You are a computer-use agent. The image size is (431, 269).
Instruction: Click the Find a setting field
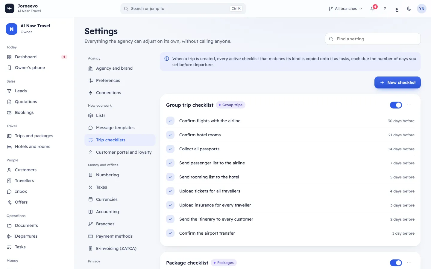(373, 39)
